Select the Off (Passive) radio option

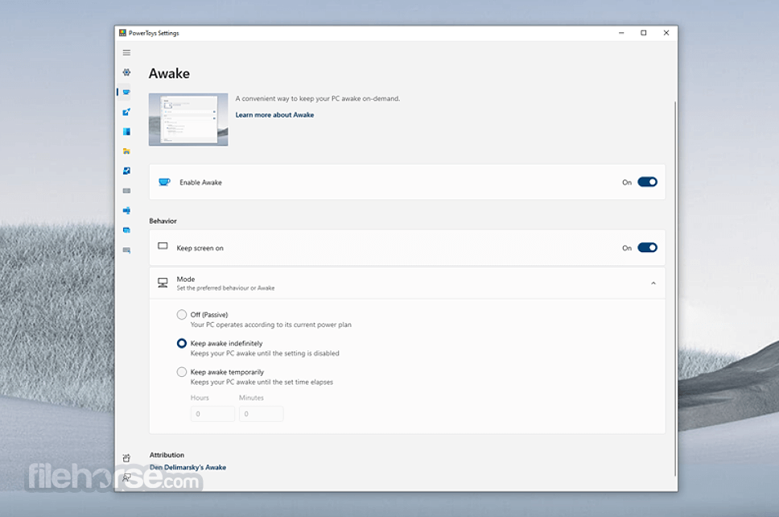point(182,315)
